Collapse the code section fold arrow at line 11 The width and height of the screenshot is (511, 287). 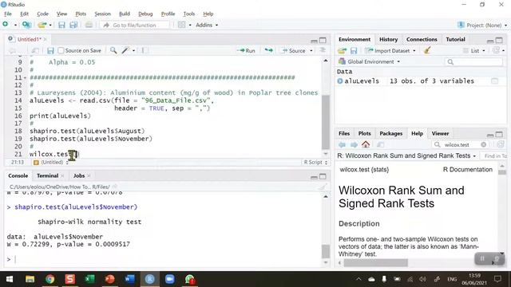tap(25, 78)
